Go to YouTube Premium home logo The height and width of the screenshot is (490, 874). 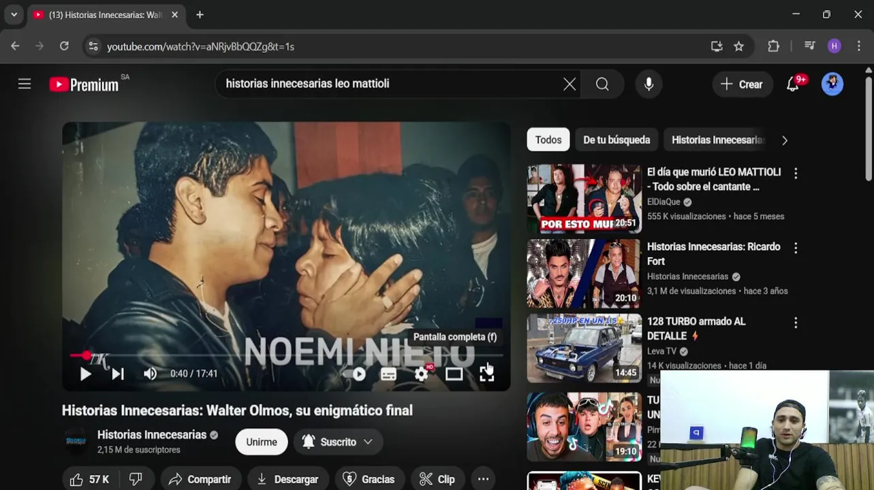point(84,84)
